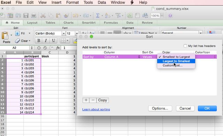The height and width of the screenshot is (136, 223).
Task: Select Largest to Smallest order option
Action: pos(176,61)
